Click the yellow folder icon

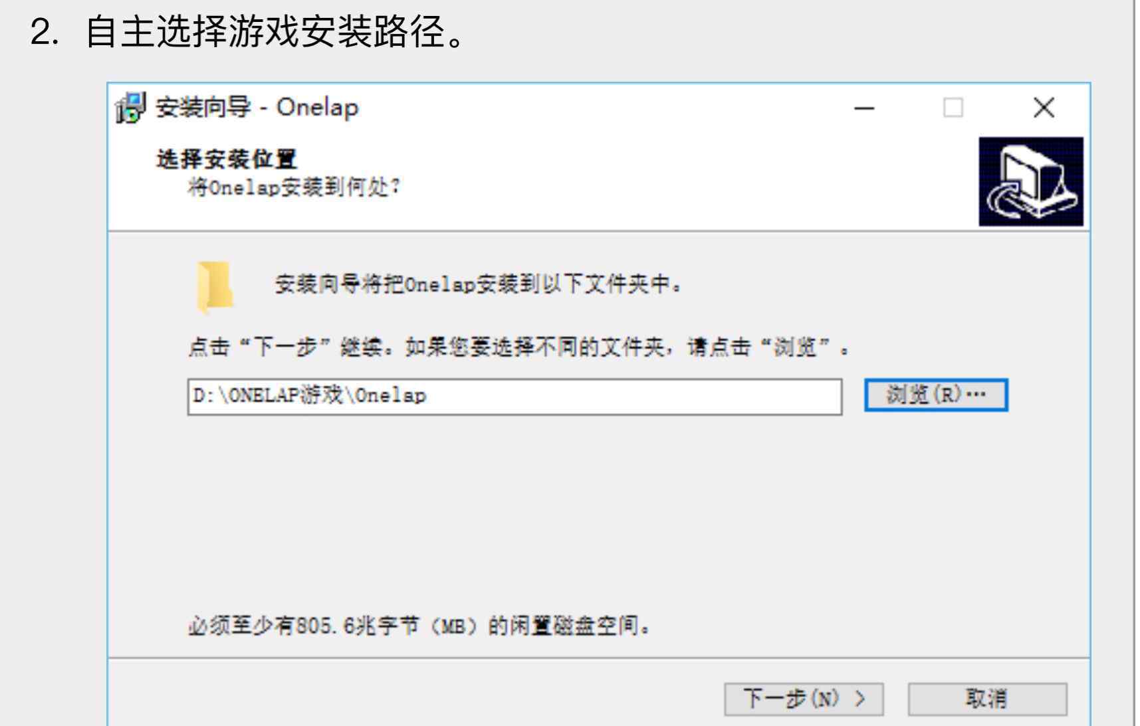pos(215,286)
